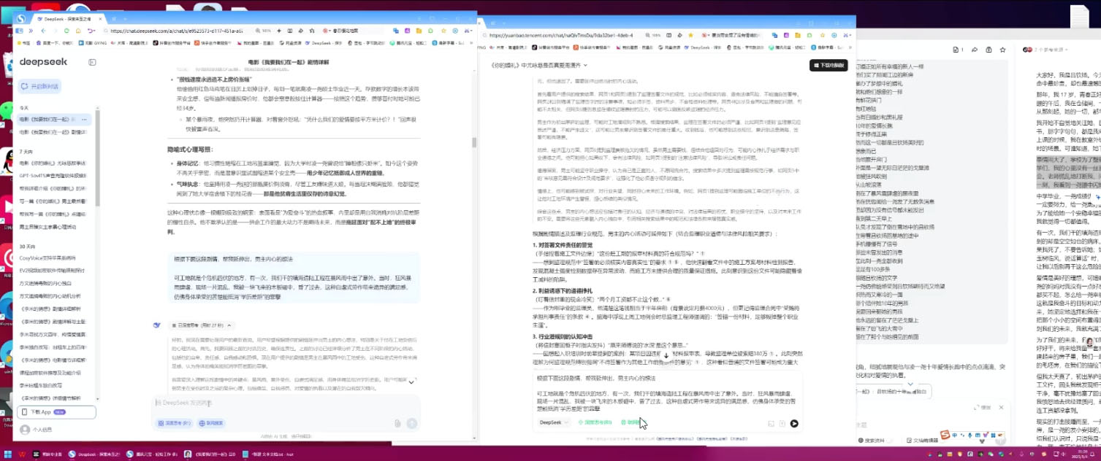
Task: Click 下载电脑版 button in Yuanbao
Action: [828, 65]
